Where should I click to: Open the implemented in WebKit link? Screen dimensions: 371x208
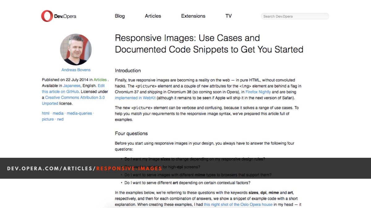(x=135, y=98)
